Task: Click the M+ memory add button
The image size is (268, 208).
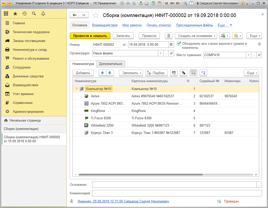Action: [172, 3]
